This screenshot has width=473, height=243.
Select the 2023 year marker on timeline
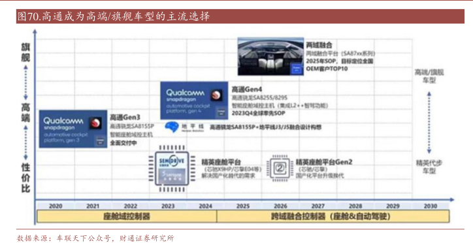pyautogui.click(x=168, y=206)
